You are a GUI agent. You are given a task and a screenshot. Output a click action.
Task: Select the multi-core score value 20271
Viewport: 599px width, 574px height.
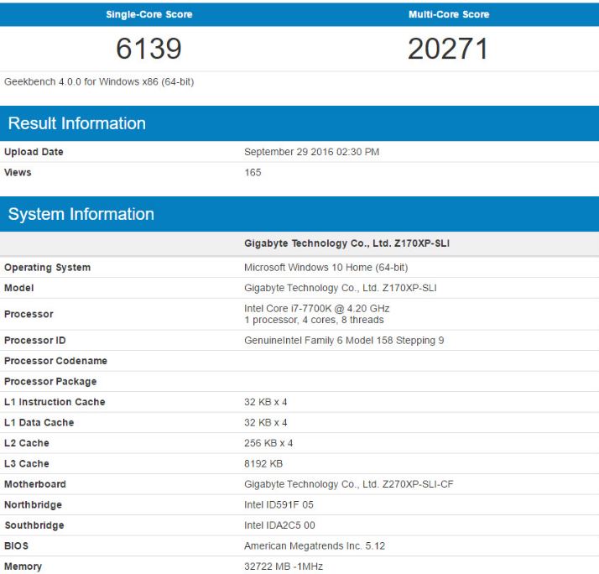[448, 50]
